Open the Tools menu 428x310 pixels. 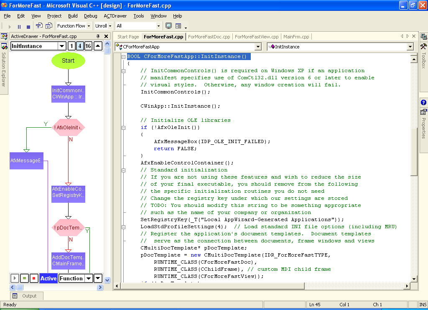139,16
